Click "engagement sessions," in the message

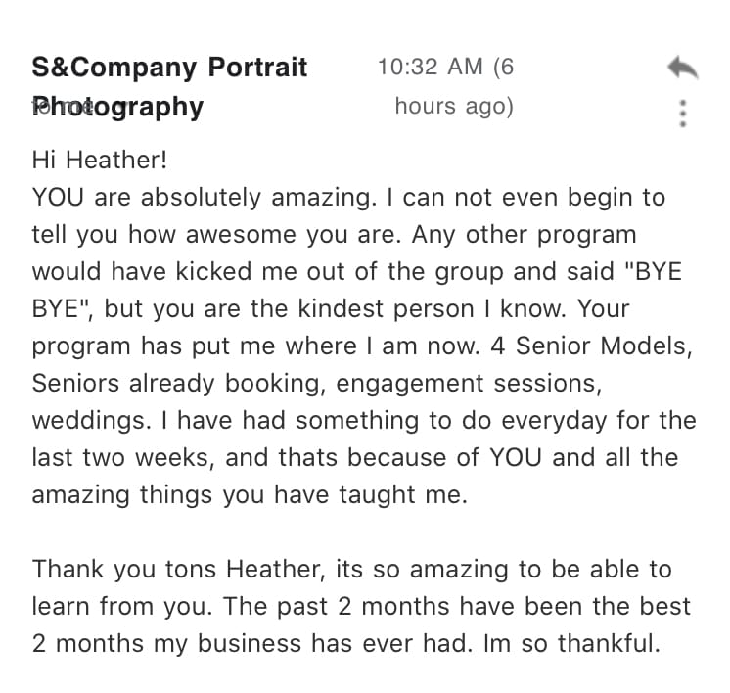(469, 385)
